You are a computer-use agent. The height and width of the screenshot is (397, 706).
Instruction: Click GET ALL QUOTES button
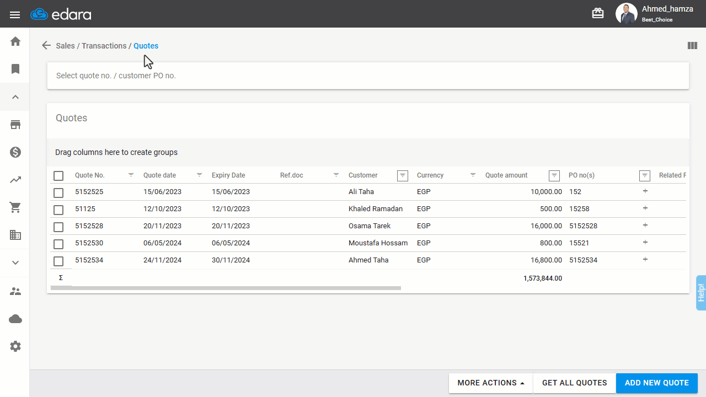[x=575, y=383]
